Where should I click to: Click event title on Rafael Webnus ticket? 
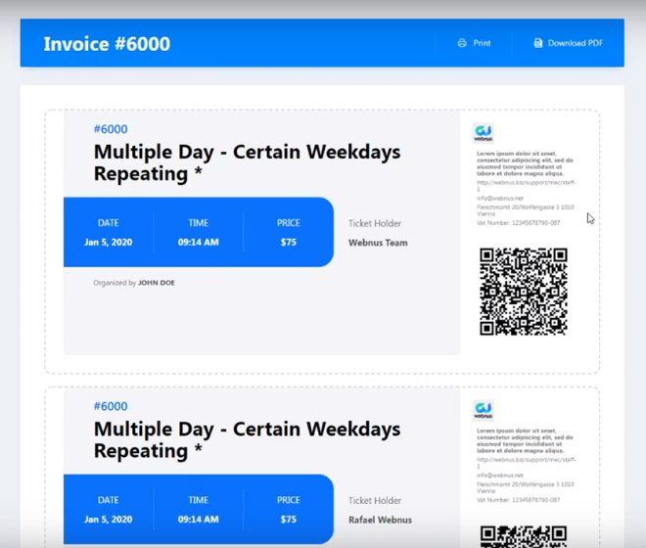247,439
